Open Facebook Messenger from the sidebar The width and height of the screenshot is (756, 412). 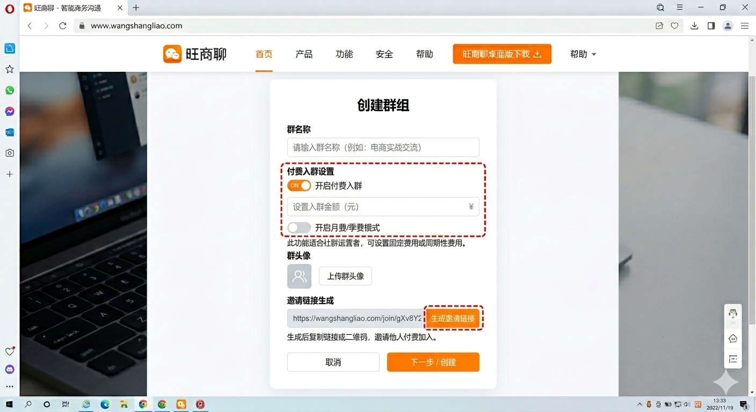click(9, 111)
